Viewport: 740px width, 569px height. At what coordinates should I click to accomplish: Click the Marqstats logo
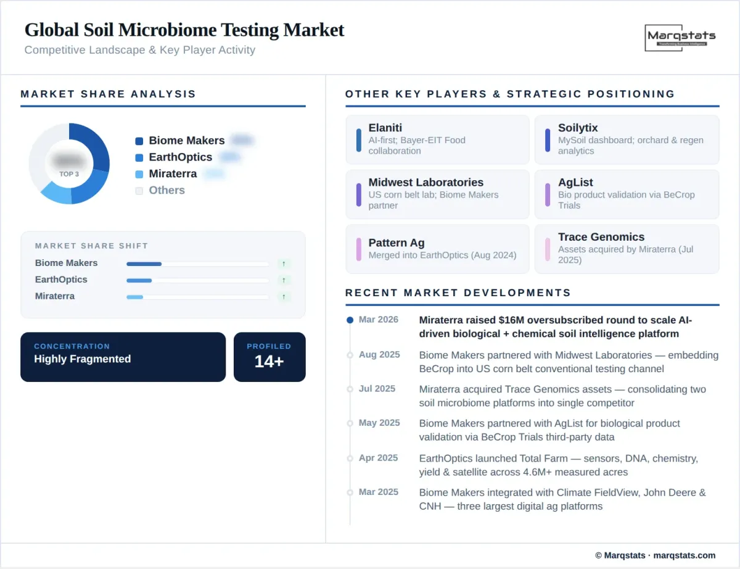[680, 37]
